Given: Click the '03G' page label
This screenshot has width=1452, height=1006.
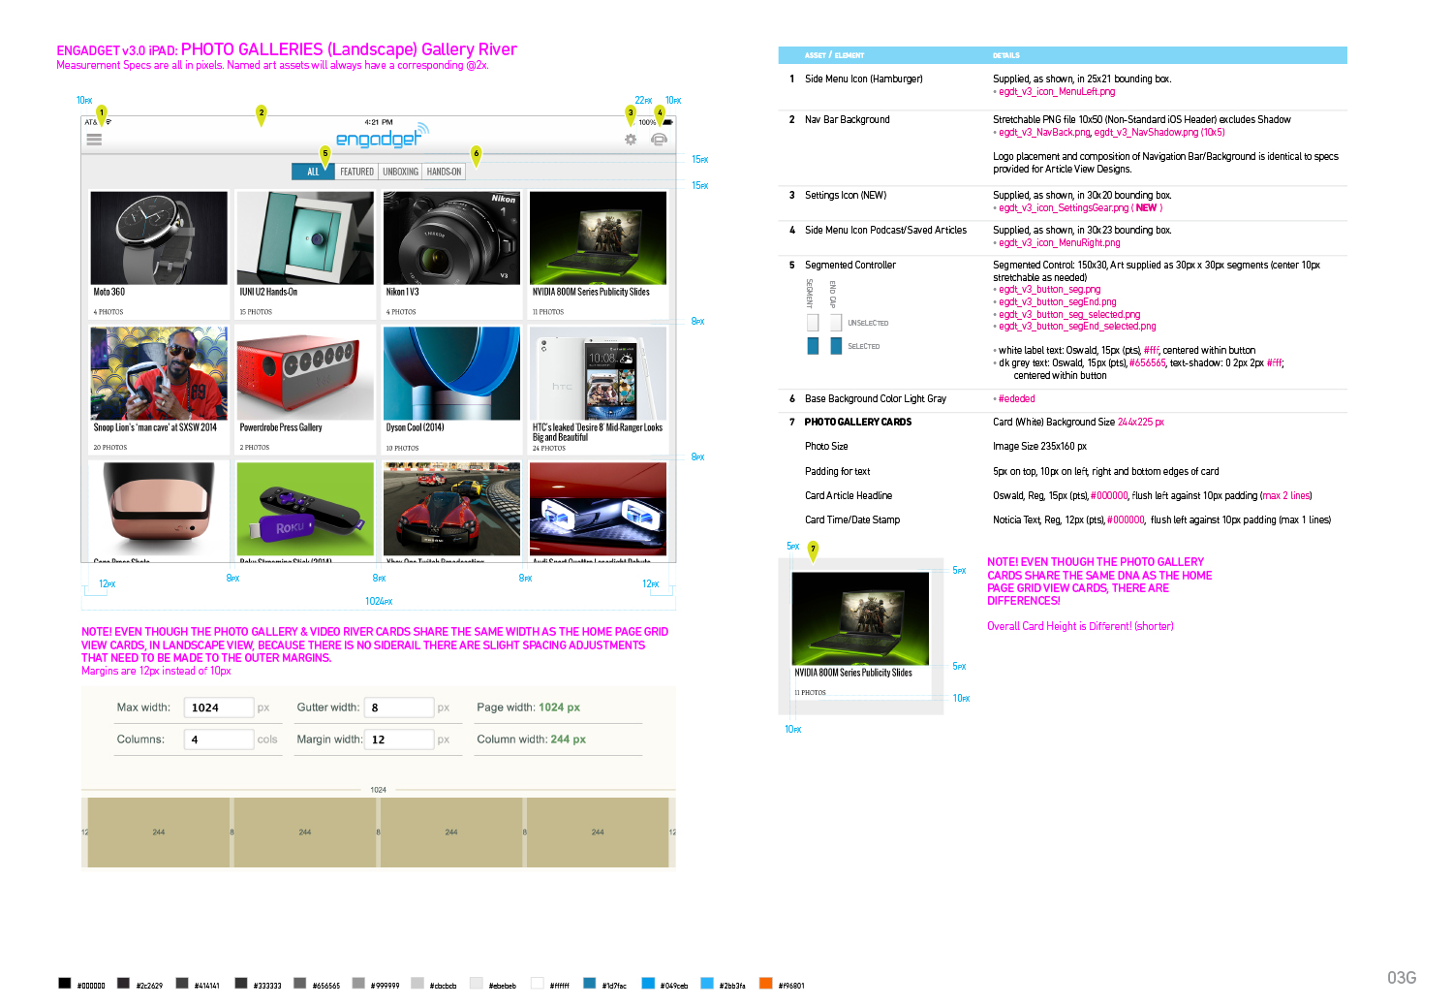Looking at the screenshot, I should point(1402,978).
